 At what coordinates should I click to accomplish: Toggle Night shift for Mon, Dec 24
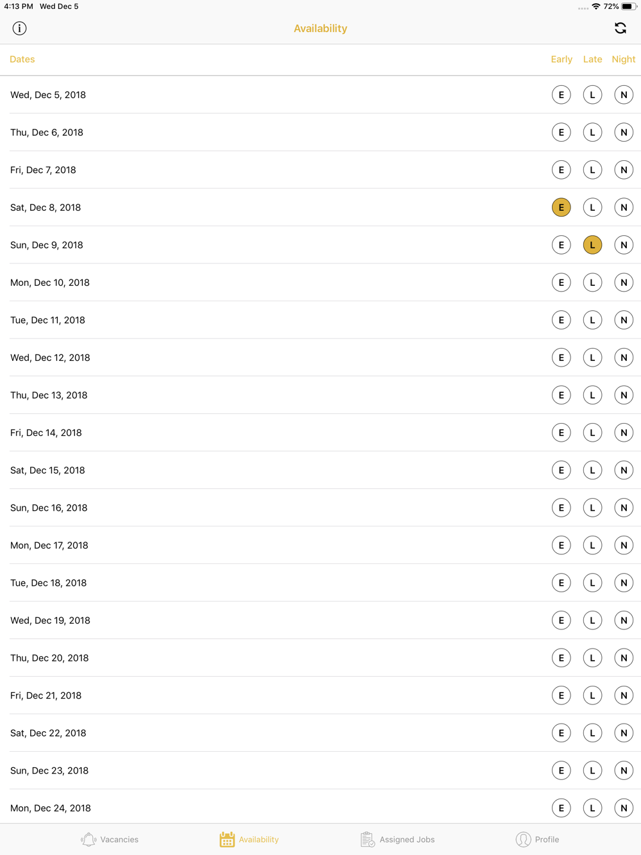point(624,808)
